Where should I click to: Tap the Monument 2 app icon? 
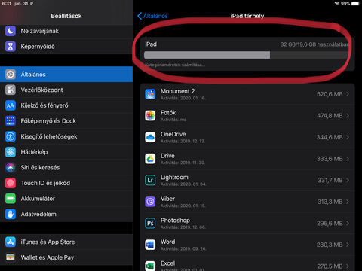(150, 94)
